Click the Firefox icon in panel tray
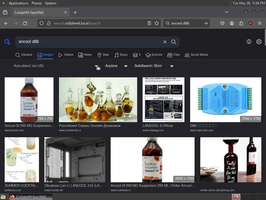This screenshot has width=266, height=200. point(236,197)
